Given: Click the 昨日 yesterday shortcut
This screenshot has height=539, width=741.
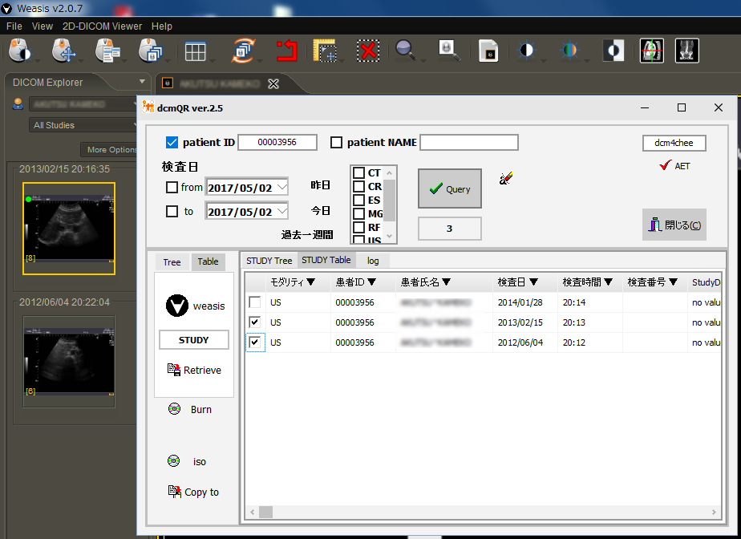Looking at the screenshot, I should (x=320, y=185).
